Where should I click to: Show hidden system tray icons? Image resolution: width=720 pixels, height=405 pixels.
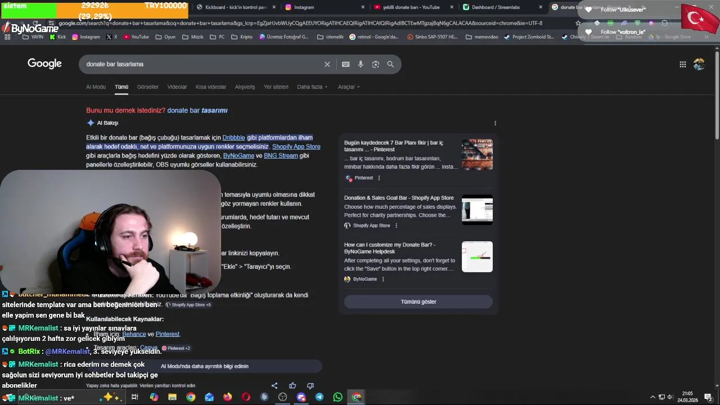(x=652, y=397)
